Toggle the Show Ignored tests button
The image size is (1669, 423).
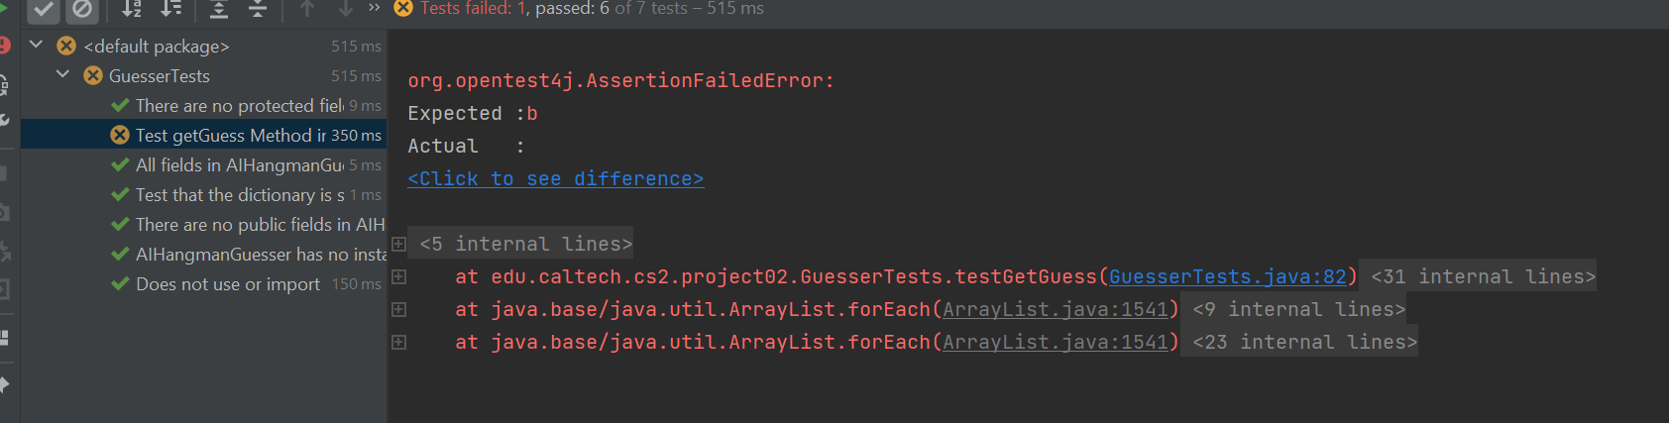tap(83, 9)
